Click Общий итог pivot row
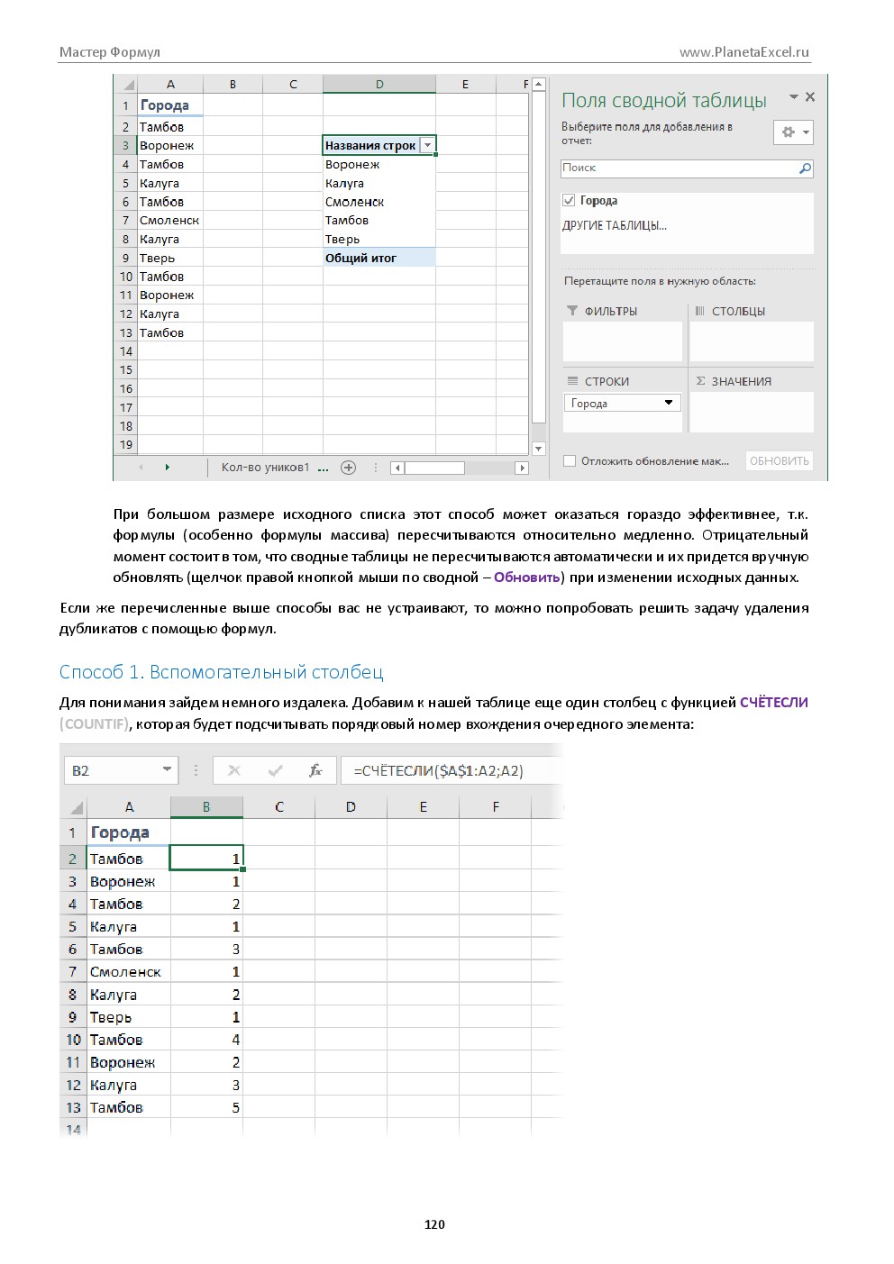 tap(379, 259)
